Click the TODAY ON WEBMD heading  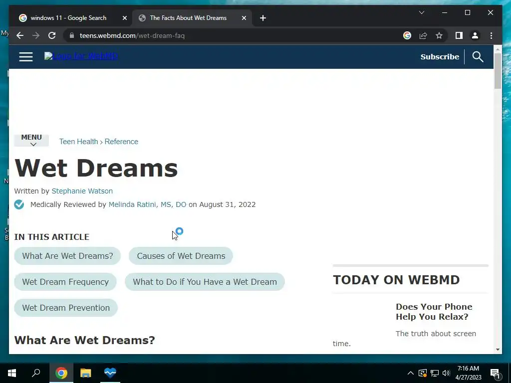coord(396,280)
